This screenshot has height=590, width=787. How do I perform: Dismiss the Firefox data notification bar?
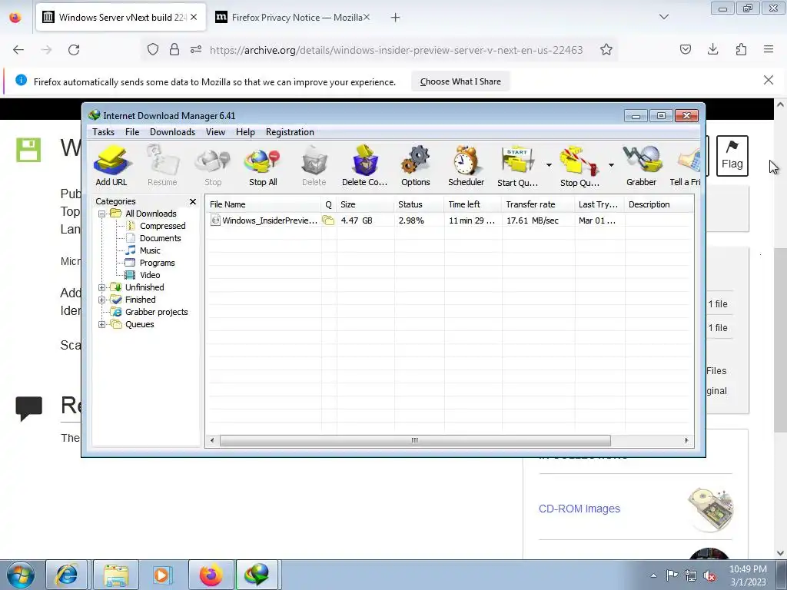[x=768, y=80]
